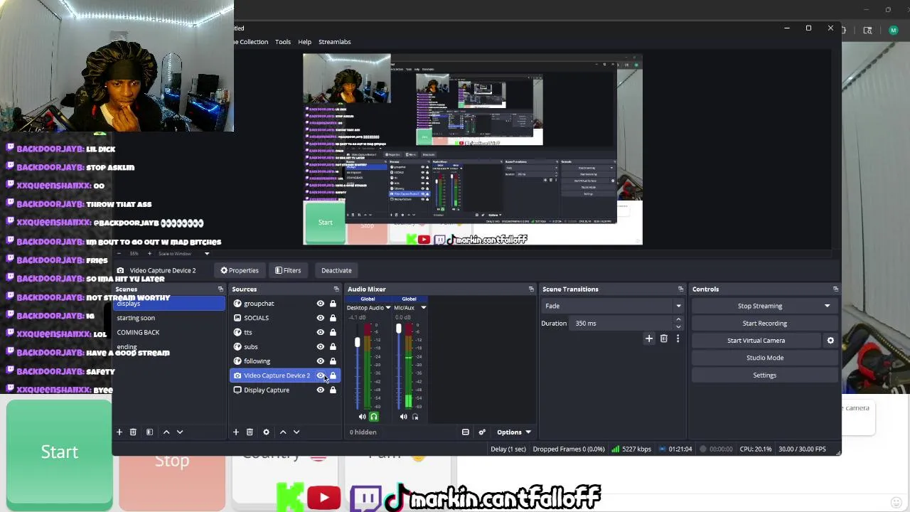Open Audio Mixer Options dropdown
This screenshot has height=512, width=910.
tap(514, 432)
